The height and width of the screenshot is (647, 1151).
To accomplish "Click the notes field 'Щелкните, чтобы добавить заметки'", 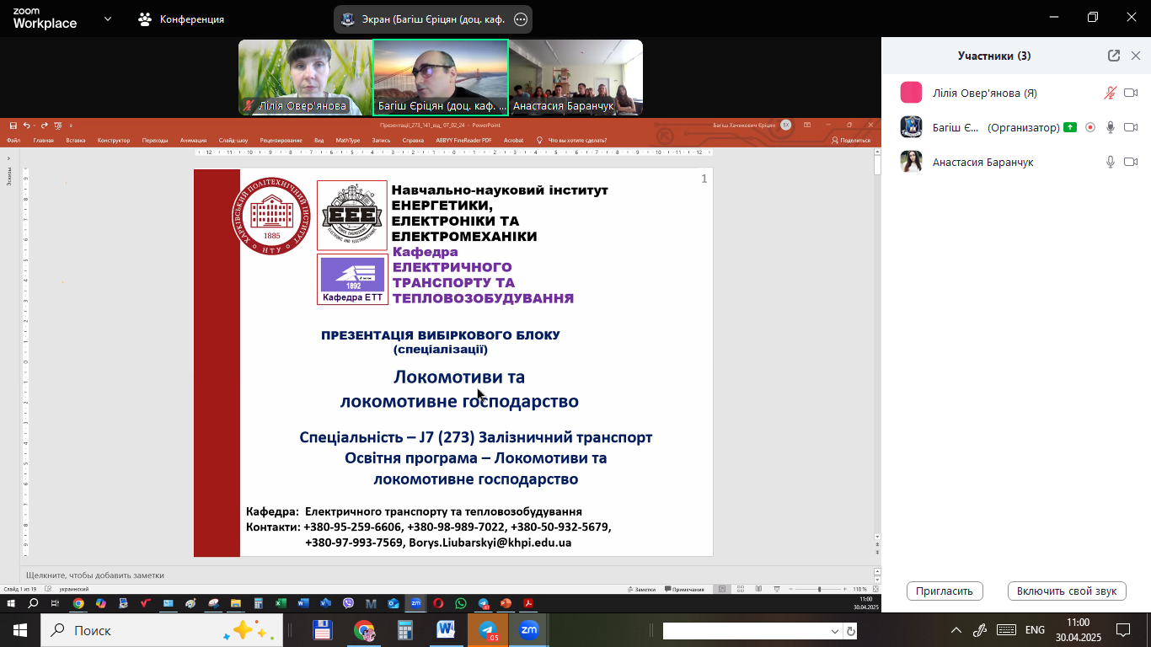I will (95, 575).
